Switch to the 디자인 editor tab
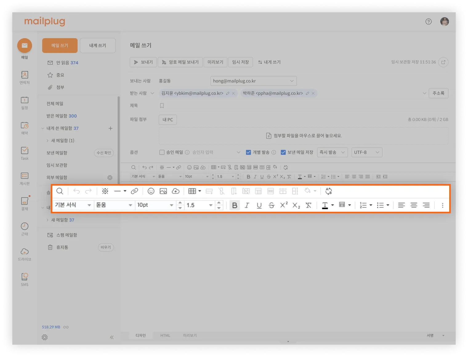 141,335
